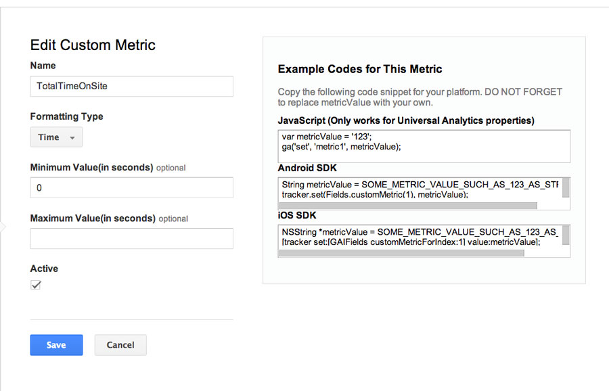This screenshot has width=609, height=391.
Task: Click the 'Active' label
Action: point(44,269)
